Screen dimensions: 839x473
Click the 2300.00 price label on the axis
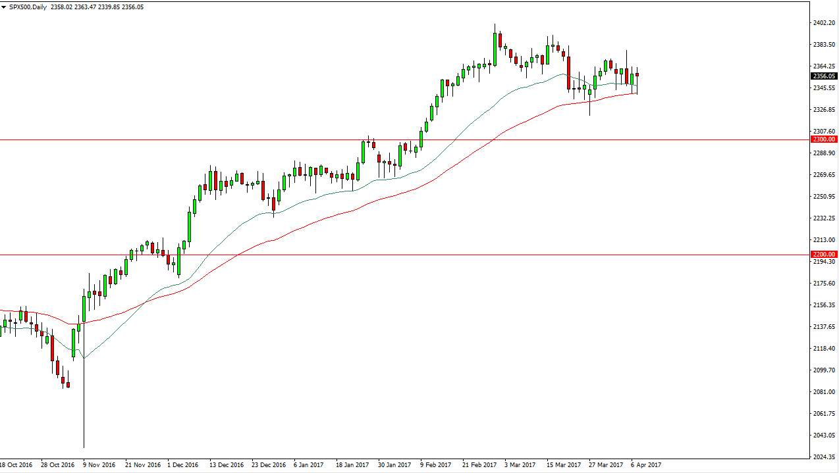pos(824,140)
